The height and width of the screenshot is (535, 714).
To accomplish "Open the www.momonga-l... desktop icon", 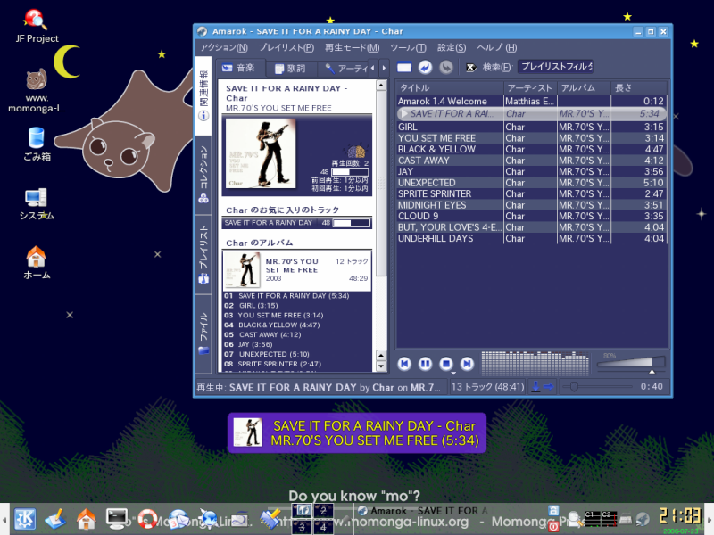I will (x=37, y=91).
